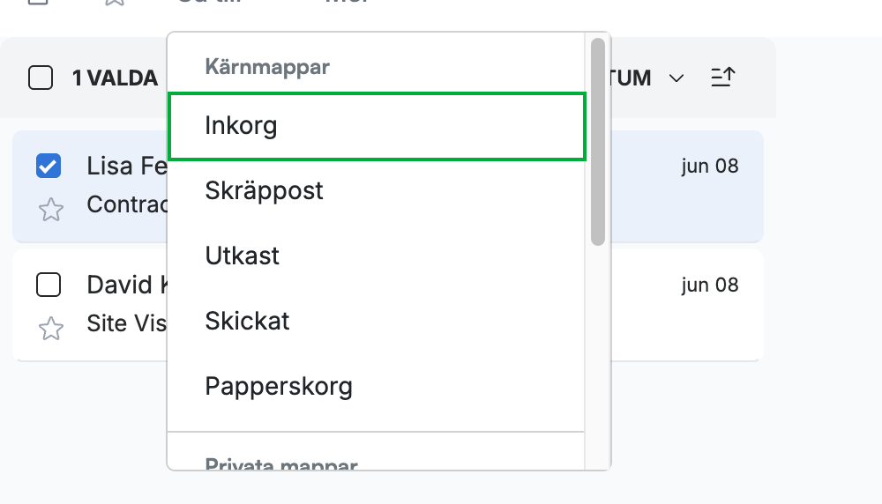882x504 pixels.
Task: Open the Lisa Fe message row
Action: pyautogui.click(x=388, y=187)
